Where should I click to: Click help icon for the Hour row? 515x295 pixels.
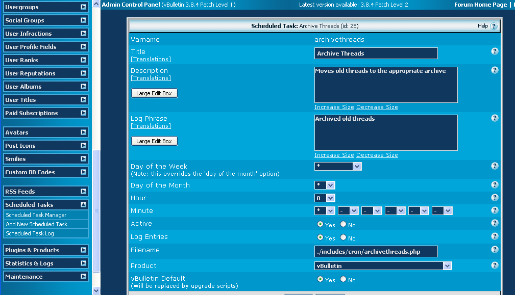(x=495, y=198)
